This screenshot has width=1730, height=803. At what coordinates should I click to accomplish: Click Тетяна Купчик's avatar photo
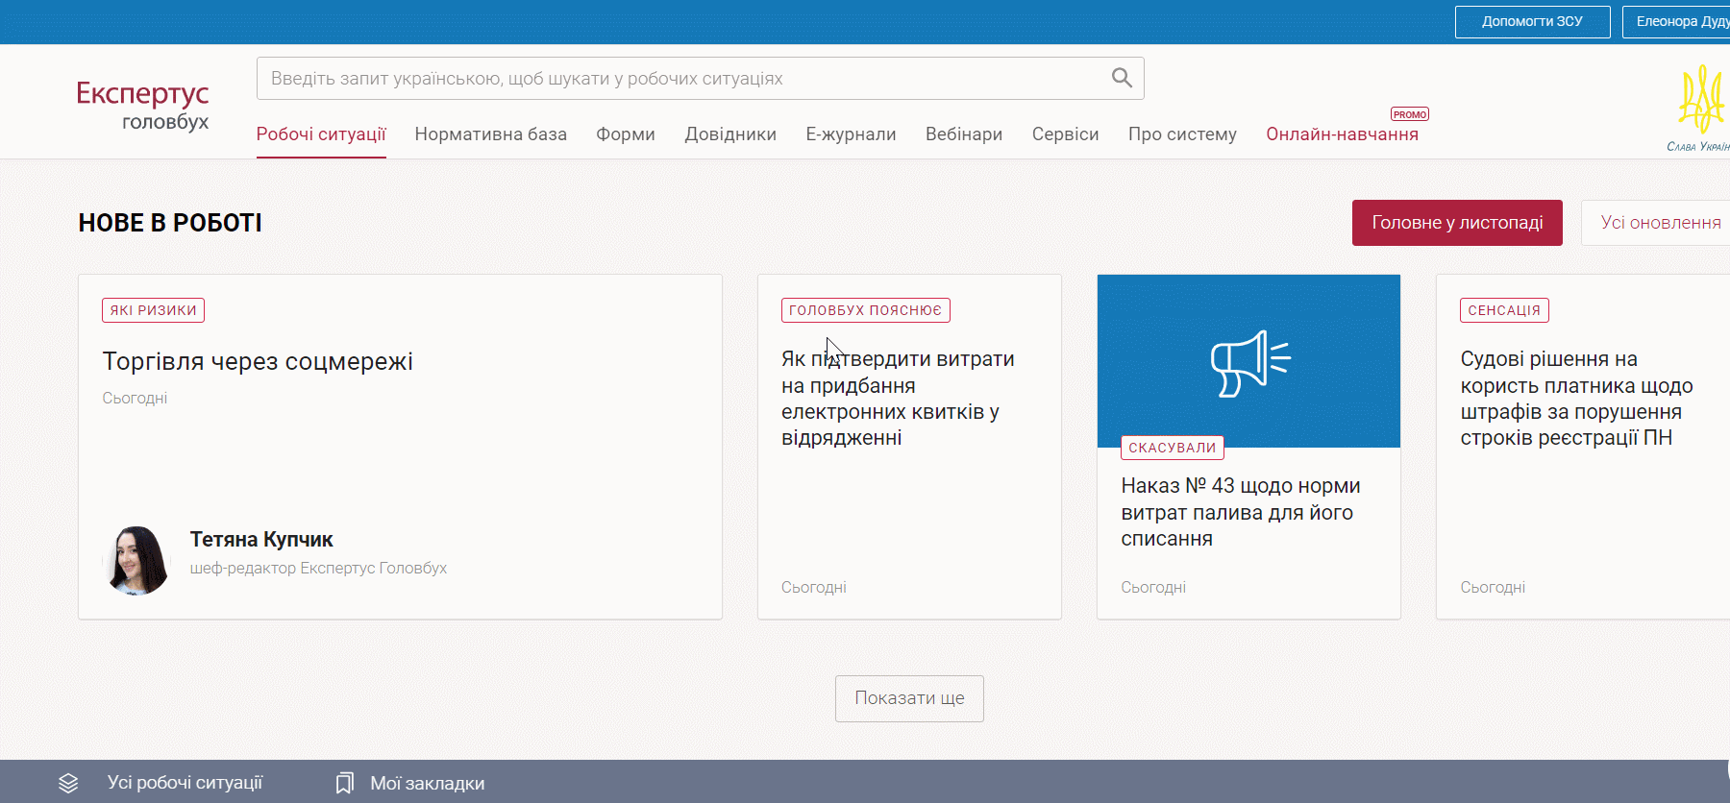point(136,560)
